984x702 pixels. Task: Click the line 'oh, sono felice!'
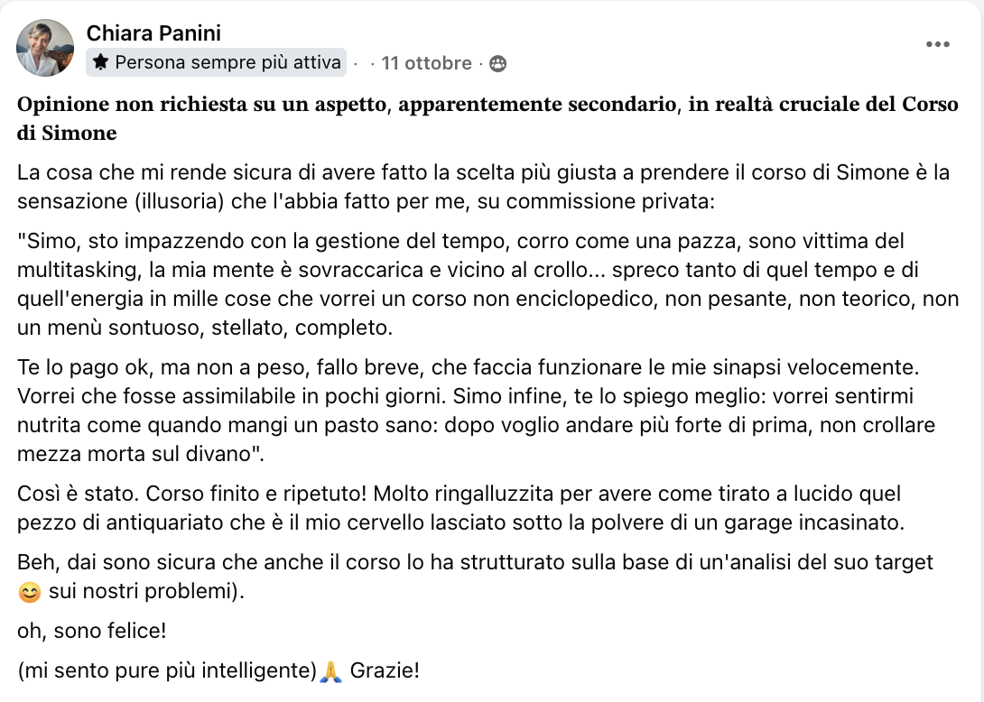pyautogui.click(x=91, y=632)
